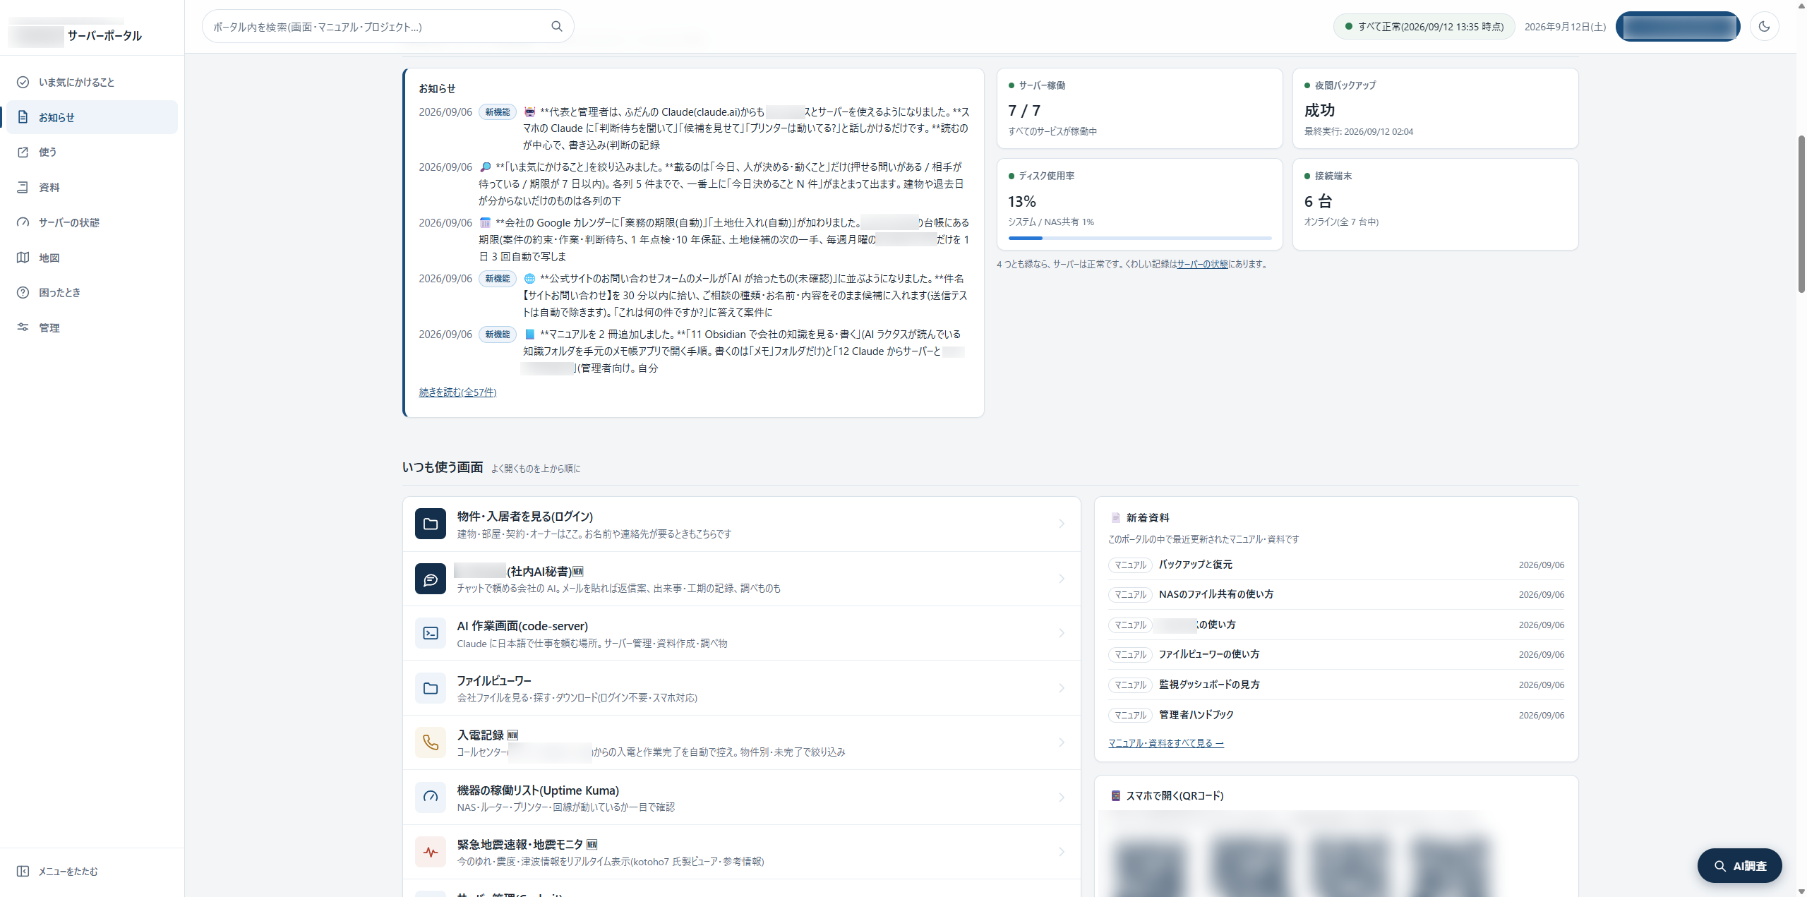Click the サーバーの状態 gauge icon
Screen dimensions: 1807x897
click(x=23, y=222)
